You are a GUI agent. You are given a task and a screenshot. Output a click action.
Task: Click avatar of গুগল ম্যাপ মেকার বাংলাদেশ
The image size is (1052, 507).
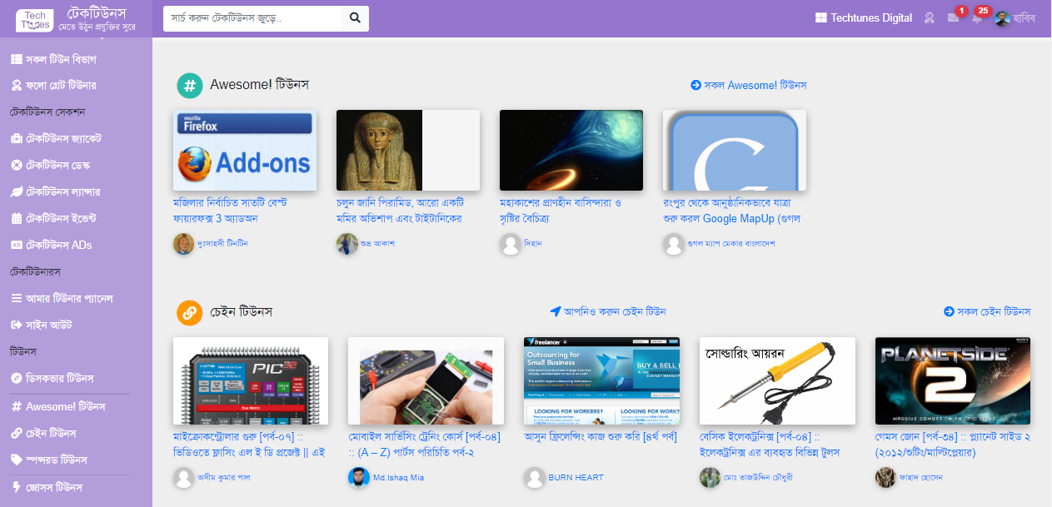point(673,244)
